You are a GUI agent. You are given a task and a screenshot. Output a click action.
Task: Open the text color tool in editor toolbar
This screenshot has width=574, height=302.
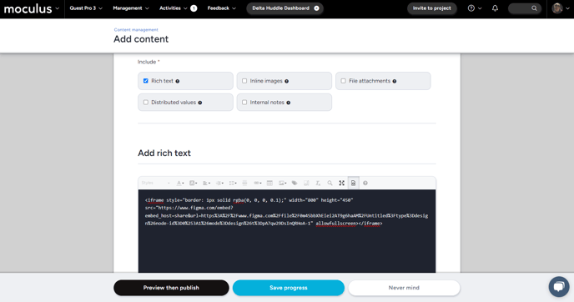pos(180,183)
